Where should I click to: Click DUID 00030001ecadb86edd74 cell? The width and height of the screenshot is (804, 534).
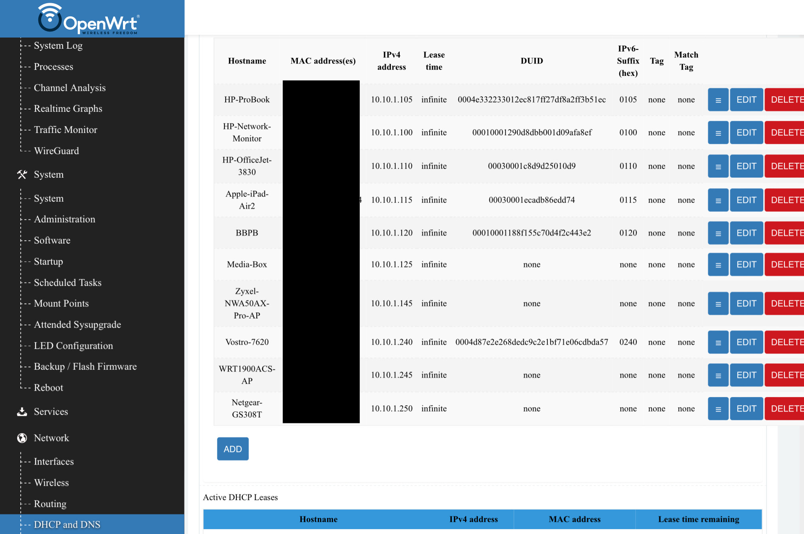(532, 200)
